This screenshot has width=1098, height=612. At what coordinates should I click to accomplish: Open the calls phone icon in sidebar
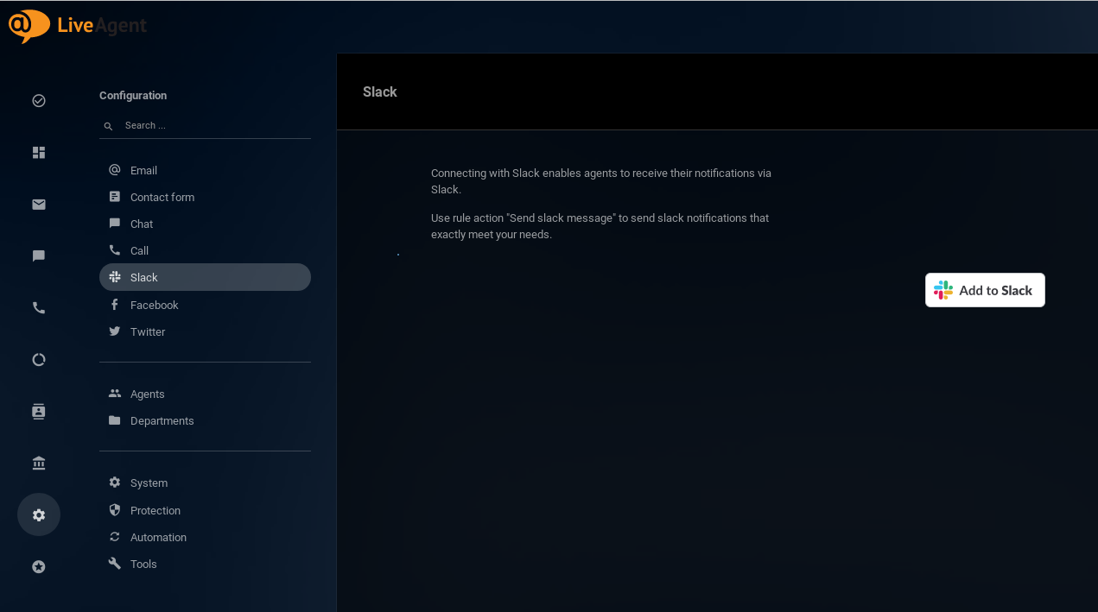click(x=39, y=308)
